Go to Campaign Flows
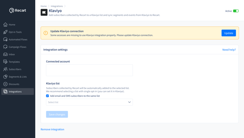 coord(17,47)
